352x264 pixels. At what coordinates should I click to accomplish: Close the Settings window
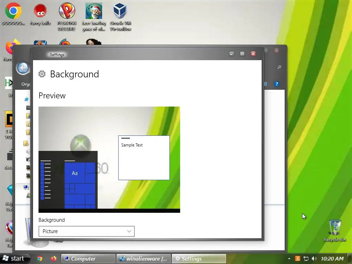[253, 54]
